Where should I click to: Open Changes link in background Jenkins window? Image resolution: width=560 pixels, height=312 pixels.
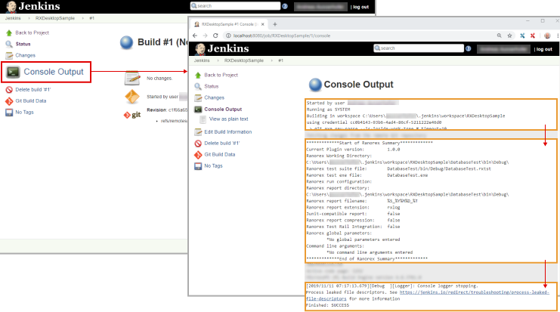26,55
